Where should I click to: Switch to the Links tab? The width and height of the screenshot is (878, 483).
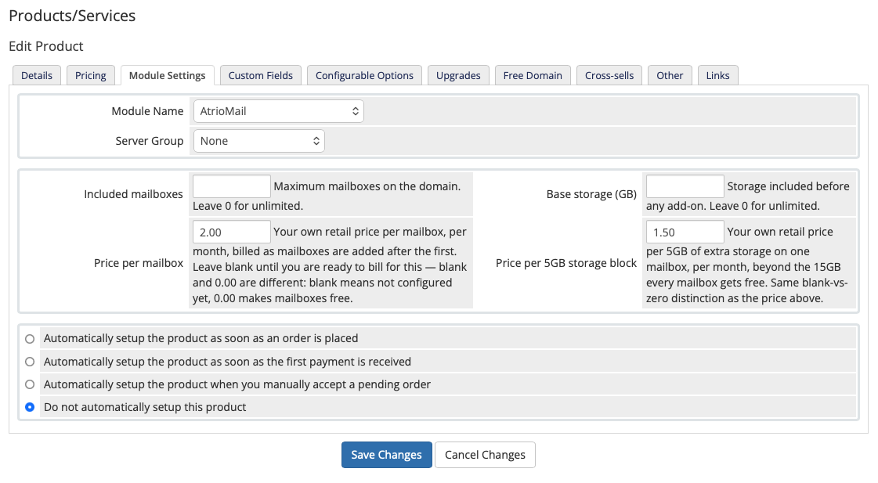pos(718,76)
